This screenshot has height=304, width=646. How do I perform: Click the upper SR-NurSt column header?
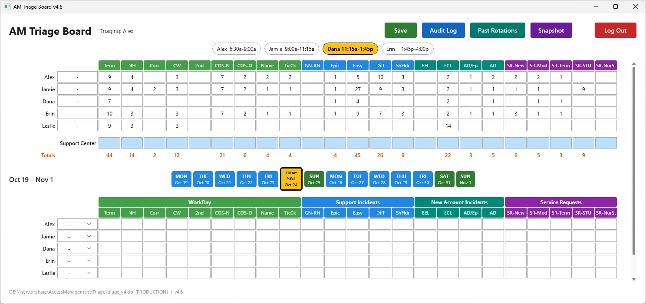606,66
